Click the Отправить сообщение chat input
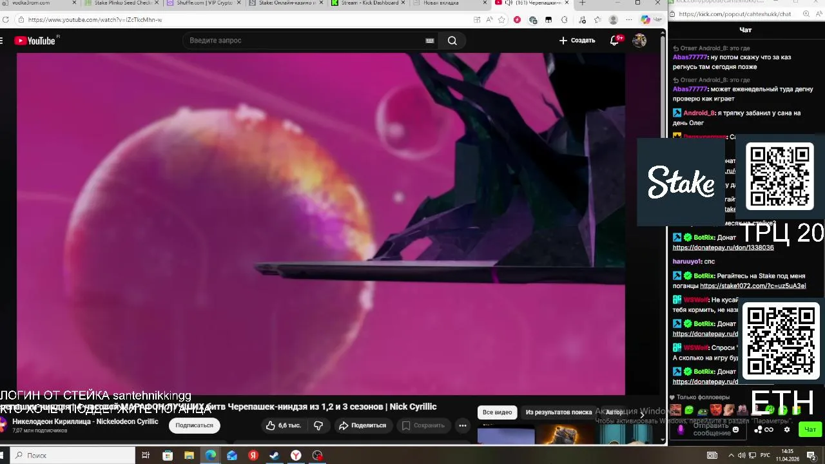The height and width of the screenshot is (464, 825). [711, 429]
